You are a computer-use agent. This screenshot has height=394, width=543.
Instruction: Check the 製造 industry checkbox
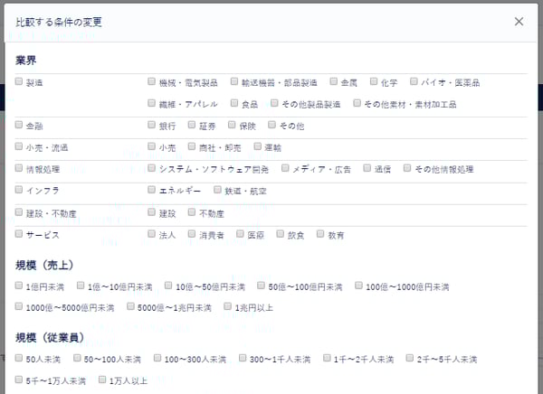[x=19, y=81]
